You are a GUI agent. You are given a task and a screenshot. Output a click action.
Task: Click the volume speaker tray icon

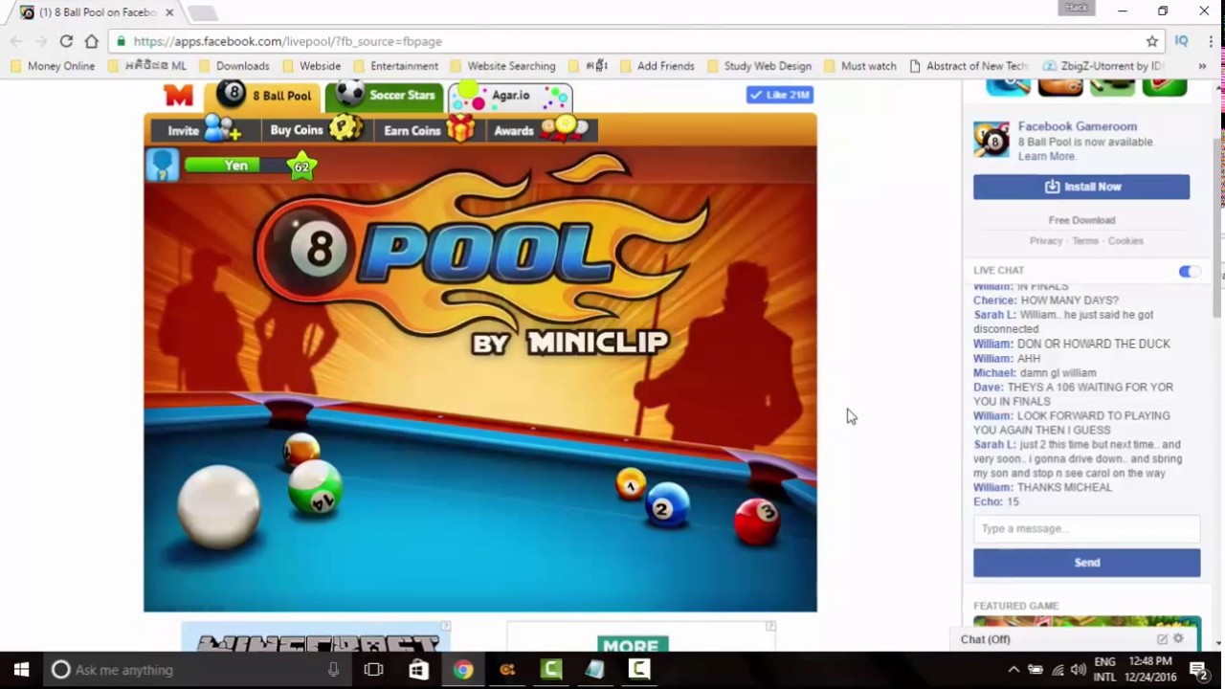pos(1079,670)
